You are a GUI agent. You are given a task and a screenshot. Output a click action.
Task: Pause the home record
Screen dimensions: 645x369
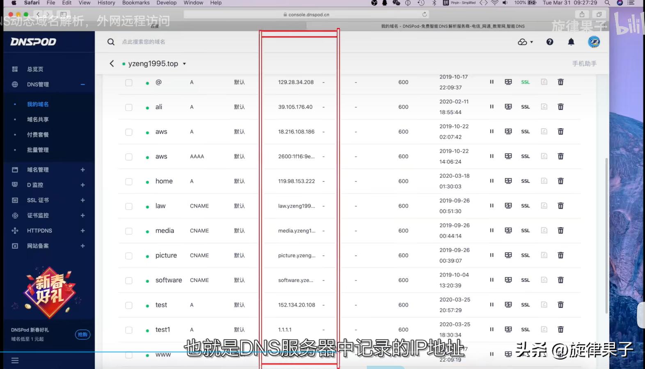click(492, 181)
